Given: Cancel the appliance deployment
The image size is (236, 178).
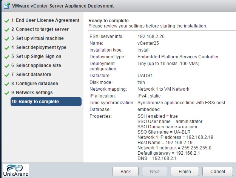Looking at the screenshot, I should point(217,171).
